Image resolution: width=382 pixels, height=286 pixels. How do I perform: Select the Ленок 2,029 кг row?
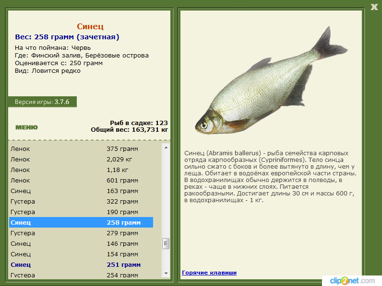[81, 160]
